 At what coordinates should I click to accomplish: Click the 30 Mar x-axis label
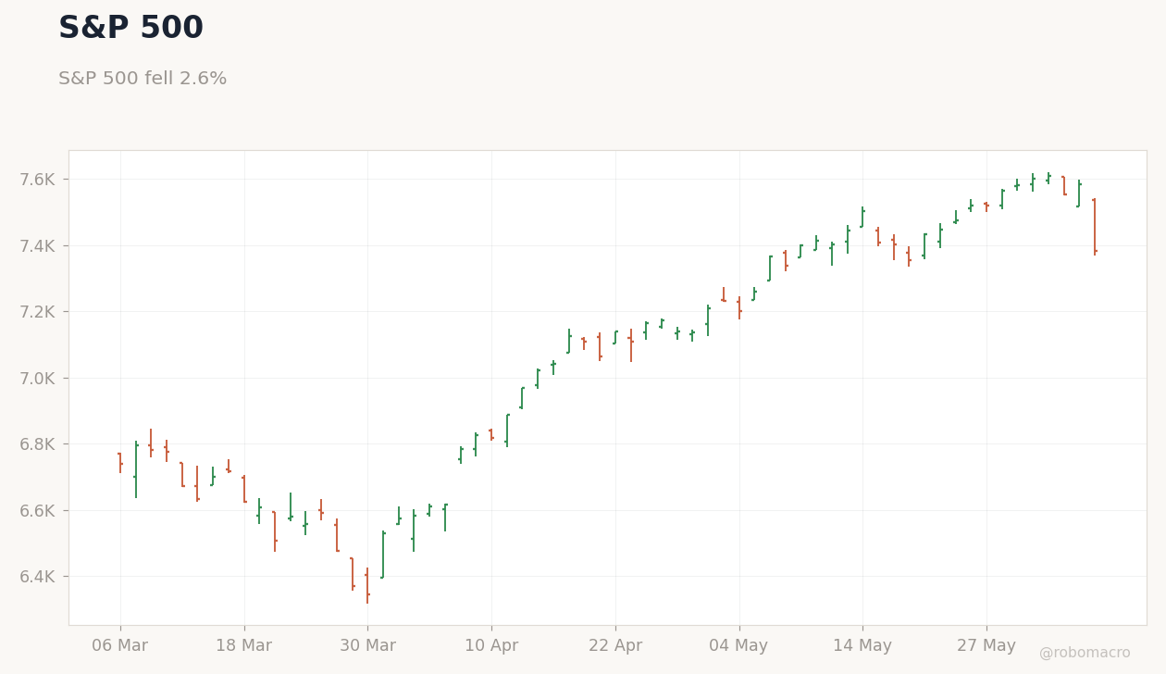pyautogui.click(x=367, y=646)
